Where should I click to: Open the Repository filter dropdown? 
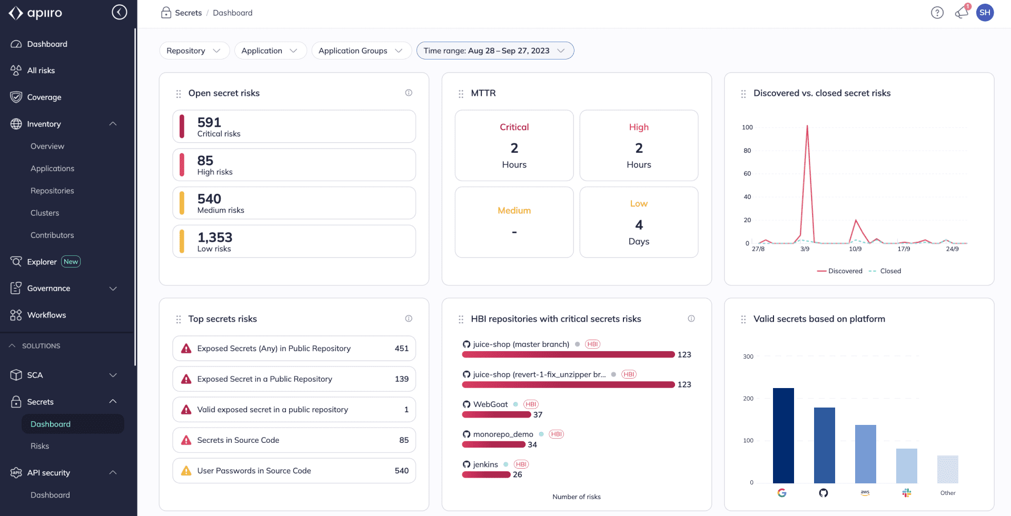coord(194,51)
